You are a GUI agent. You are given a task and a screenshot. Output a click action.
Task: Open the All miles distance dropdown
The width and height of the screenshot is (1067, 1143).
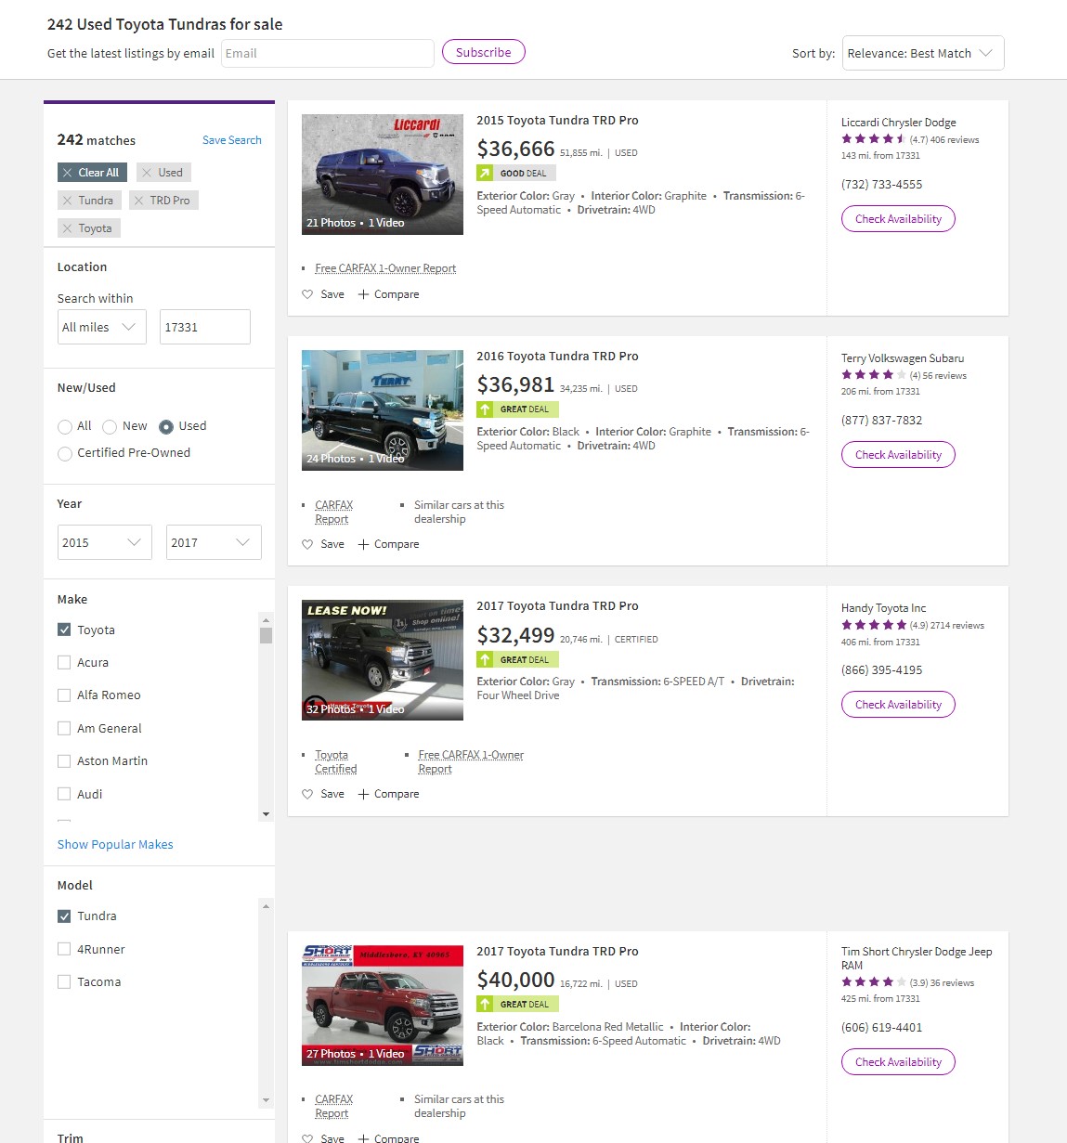[101, 327]
